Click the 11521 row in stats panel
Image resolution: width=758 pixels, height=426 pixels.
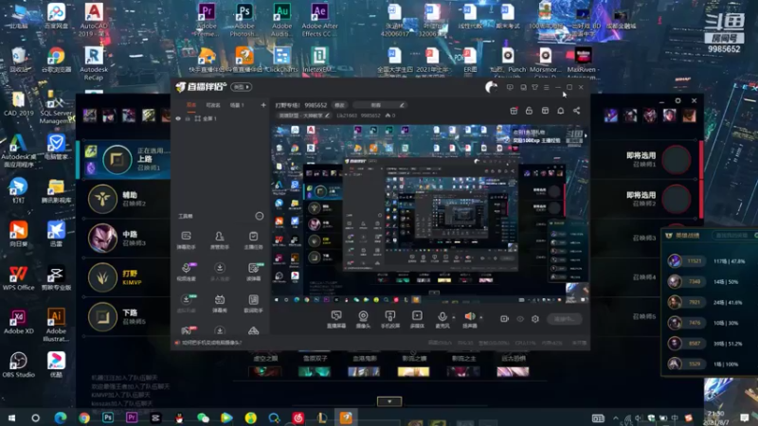pos(708,261)
